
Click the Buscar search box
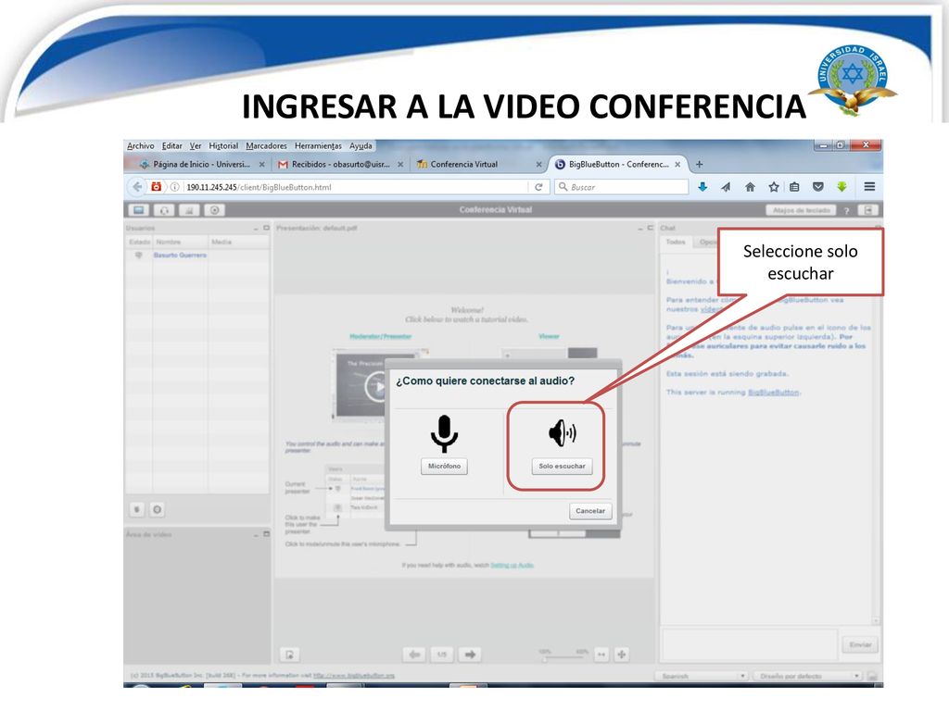pyautogui.click(x=622, y=187)
